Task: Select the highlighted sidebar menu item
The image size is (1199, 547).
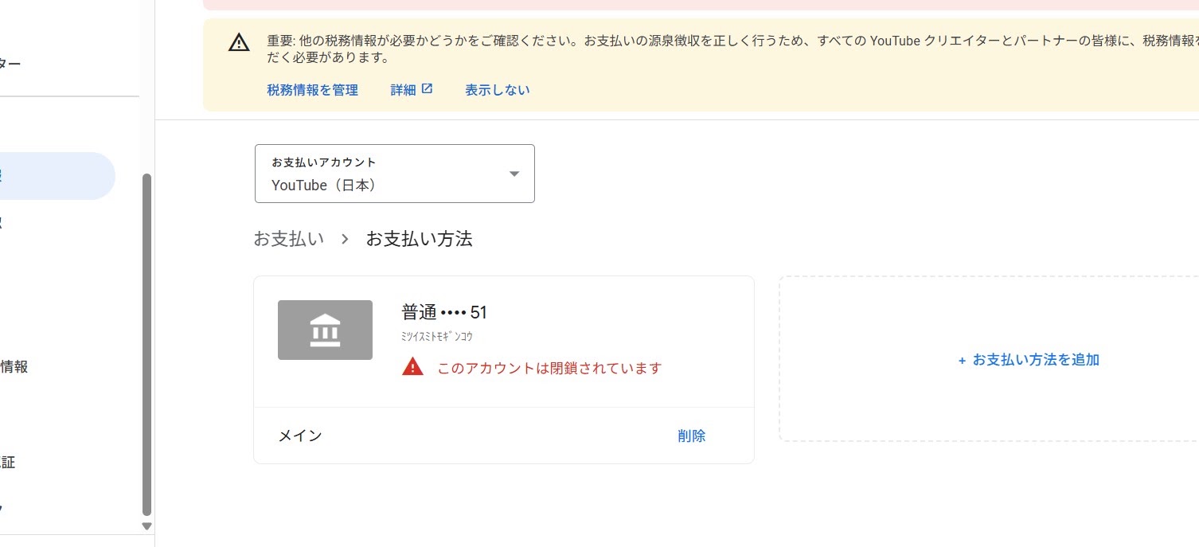Action: 57,176
